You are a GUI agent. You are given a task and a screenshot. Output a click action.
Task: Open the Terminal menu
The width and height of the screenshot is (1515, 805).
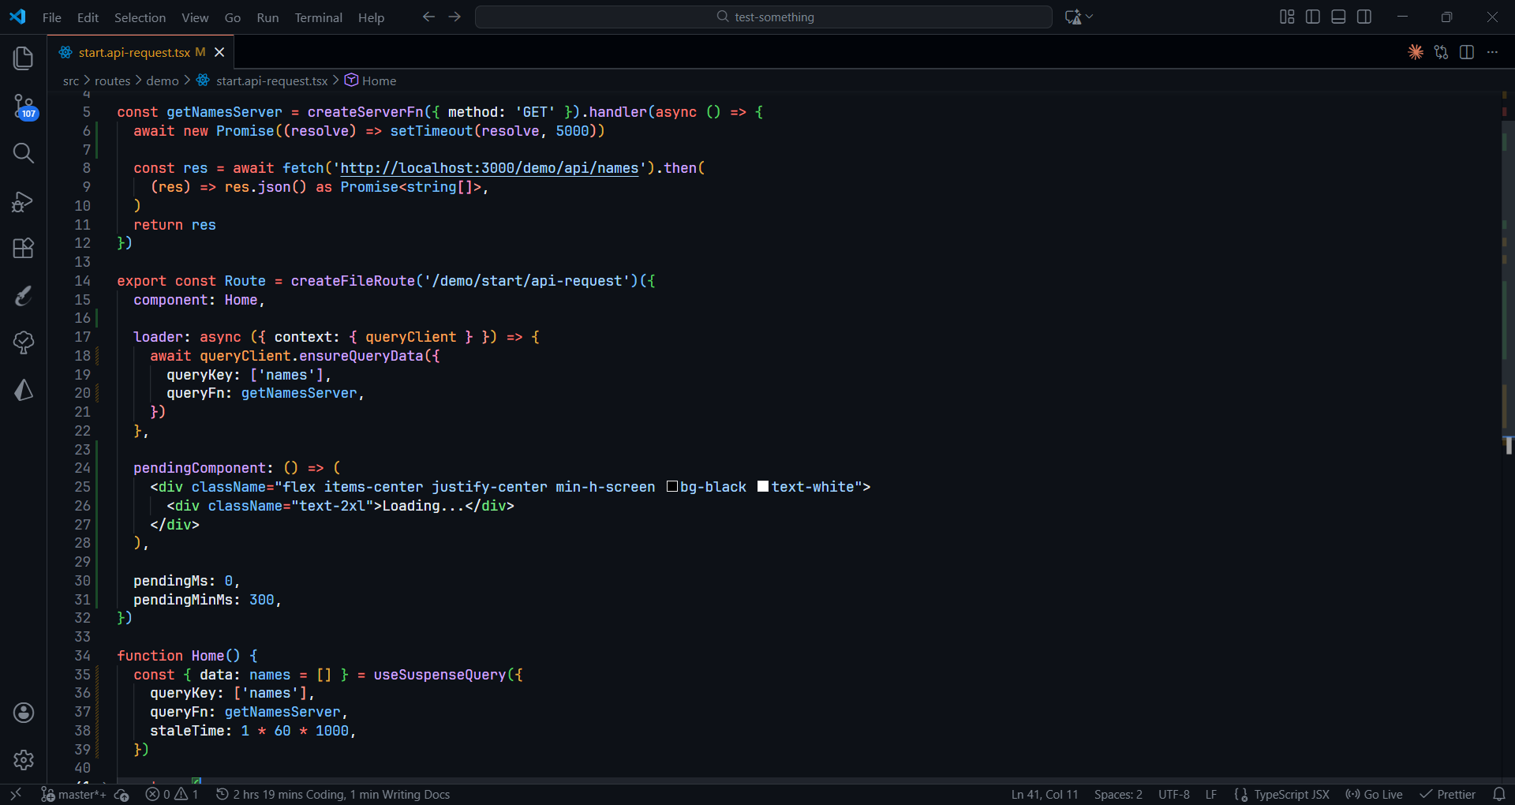pos(318,17)
